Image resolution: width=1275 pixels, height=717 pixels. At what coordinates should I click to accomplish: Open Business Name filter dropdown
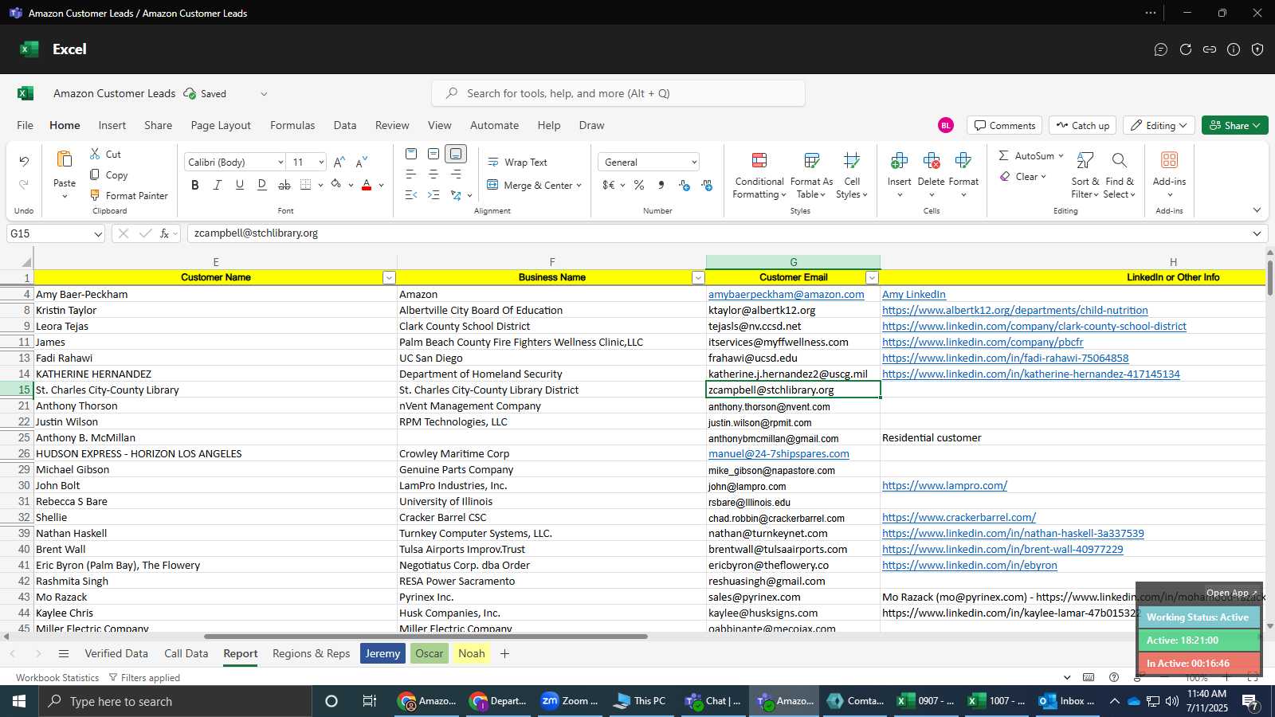tap(698, 277)
